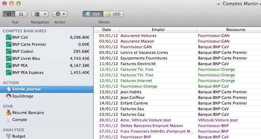Screen dimensions: 261x139
Task: Click the 26/01/12 date cell
Action: click(109, 120)
